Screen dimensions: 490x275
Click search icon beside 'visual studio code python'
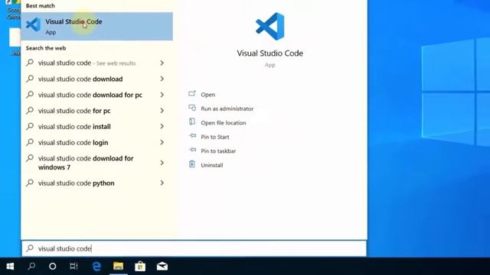pyautogui.click(x=30, y=183)
